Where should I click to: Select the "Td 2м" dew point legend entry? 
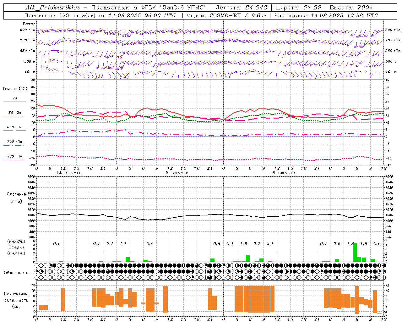pyautogui.click(x=15, y=113)
